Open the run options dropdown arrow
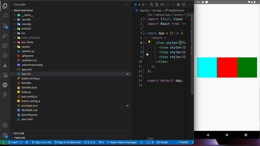 (147, 4)
